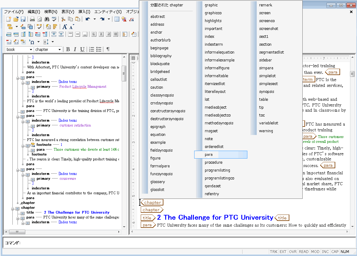Click the open folder toolbar icon

pos(16,19)
